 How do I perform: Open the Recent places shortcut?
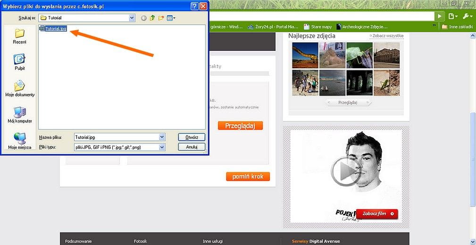[x=19, y=36]
